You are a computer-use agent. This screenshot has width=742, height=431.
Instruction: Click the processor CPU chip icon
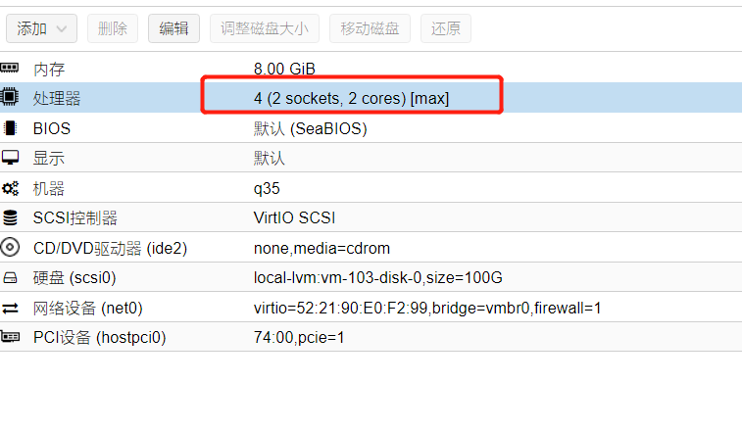pos(11,98)
